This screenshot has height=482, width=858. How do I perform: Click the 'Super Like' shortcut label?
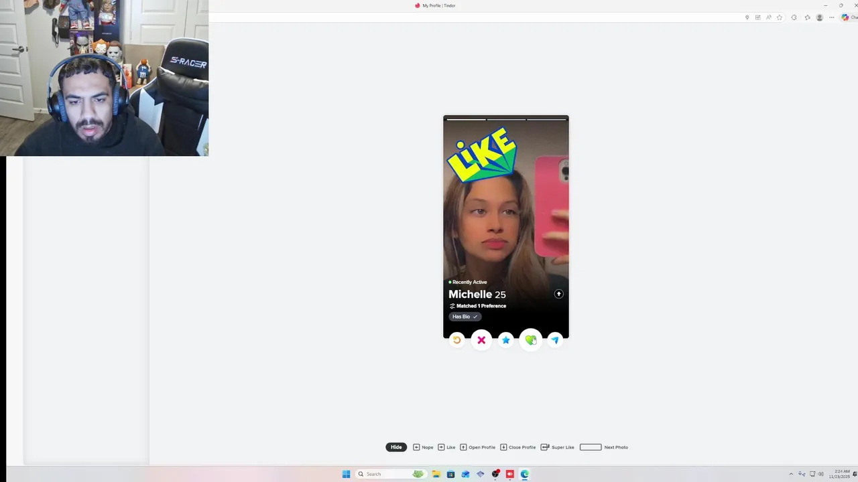(x=563, y=447)
